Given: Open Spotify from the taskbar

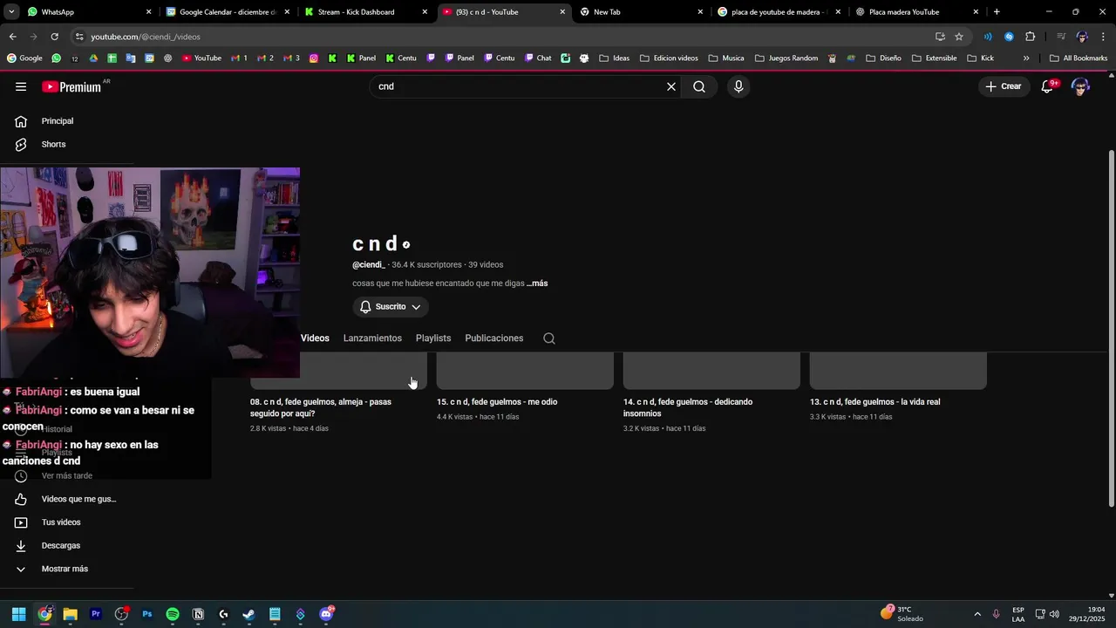Looking at the screenshot, I should pyautogui.click(x=173, y=614).
